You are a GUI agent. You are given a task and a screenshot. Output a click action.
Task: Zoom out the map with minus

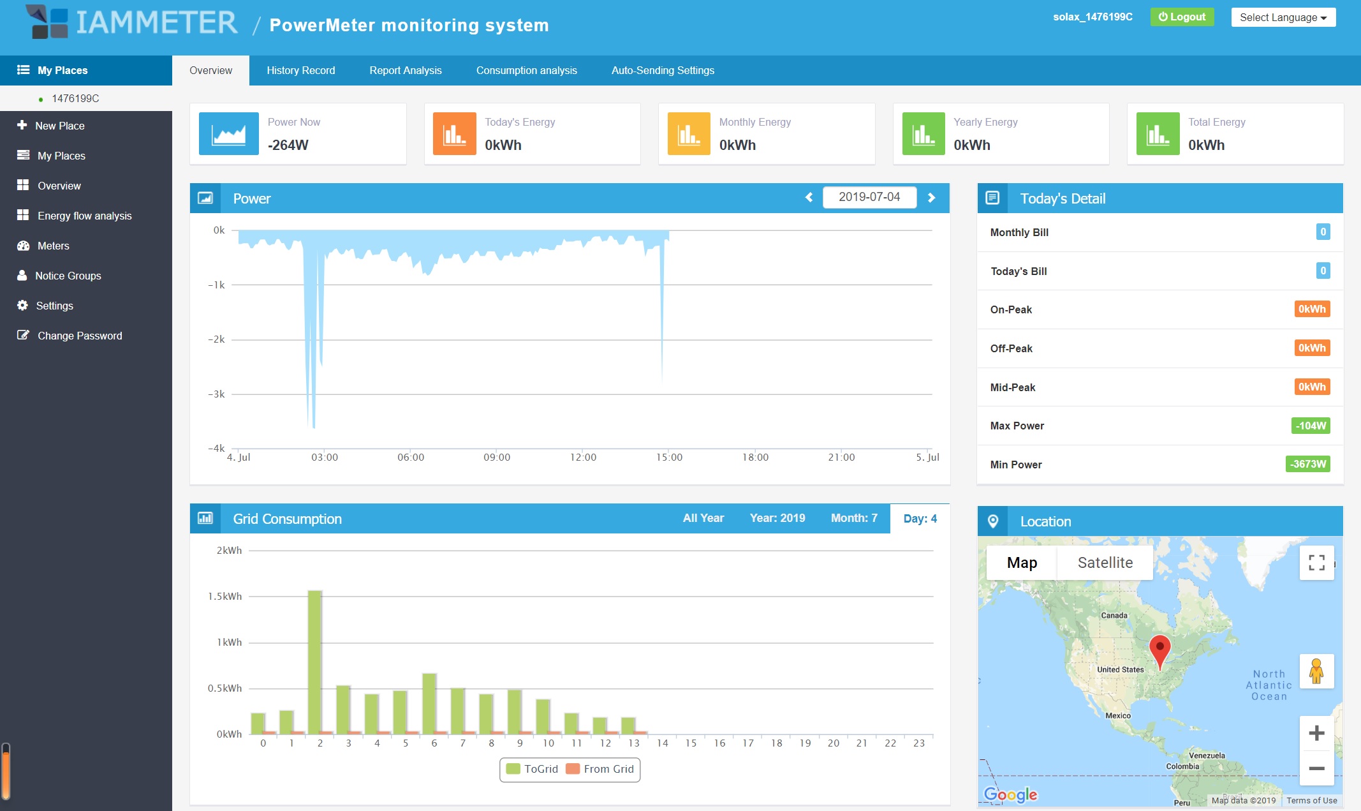coord(1316,768)
